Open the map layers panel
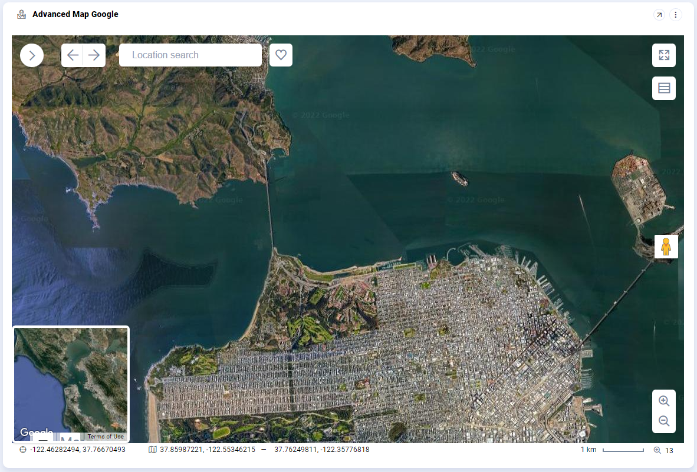The height and width of the screenshot is (472, 697). coord(663,88)
